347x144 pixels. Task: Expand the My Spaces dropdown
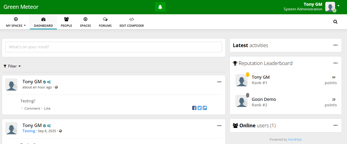click(16, 22)
